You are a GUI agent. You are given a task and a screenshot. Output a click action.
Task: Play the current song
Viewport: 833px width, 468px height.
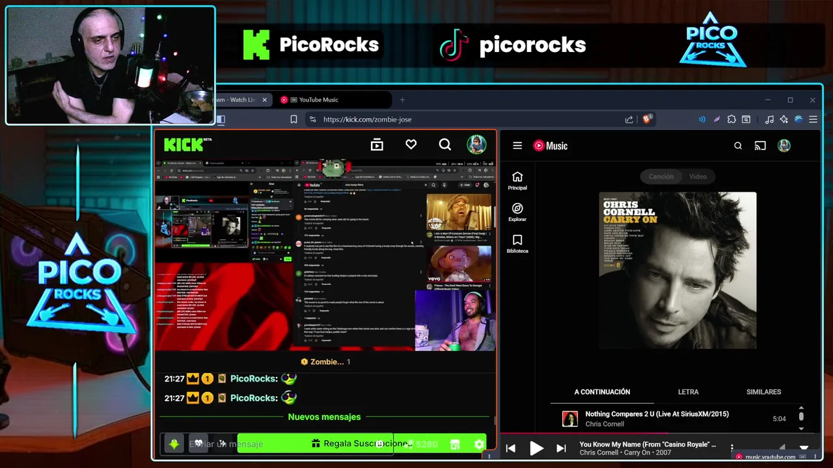point(536,448)
